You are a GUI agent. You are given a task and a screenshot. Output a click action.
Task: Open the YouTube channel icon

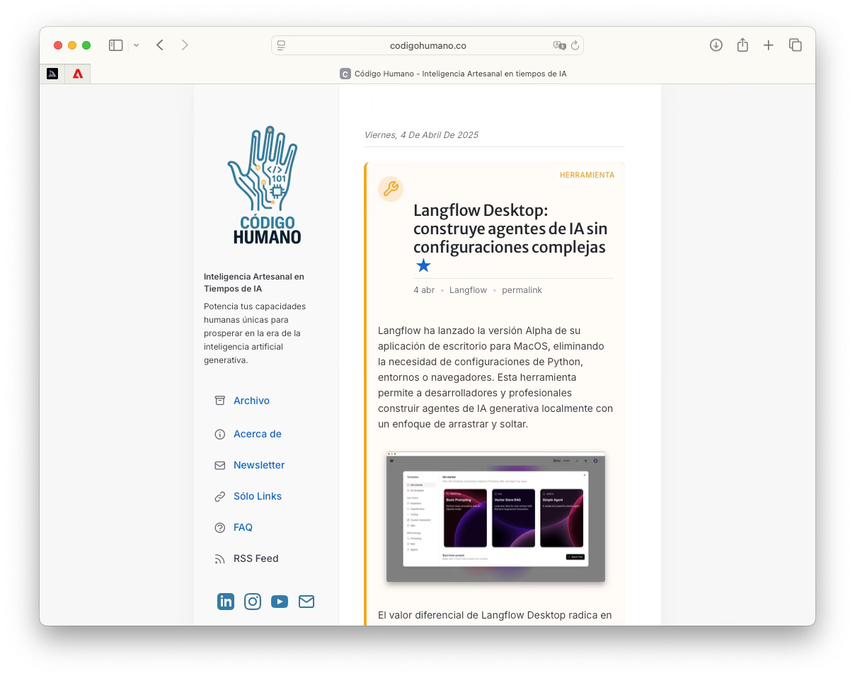point(280,602)
